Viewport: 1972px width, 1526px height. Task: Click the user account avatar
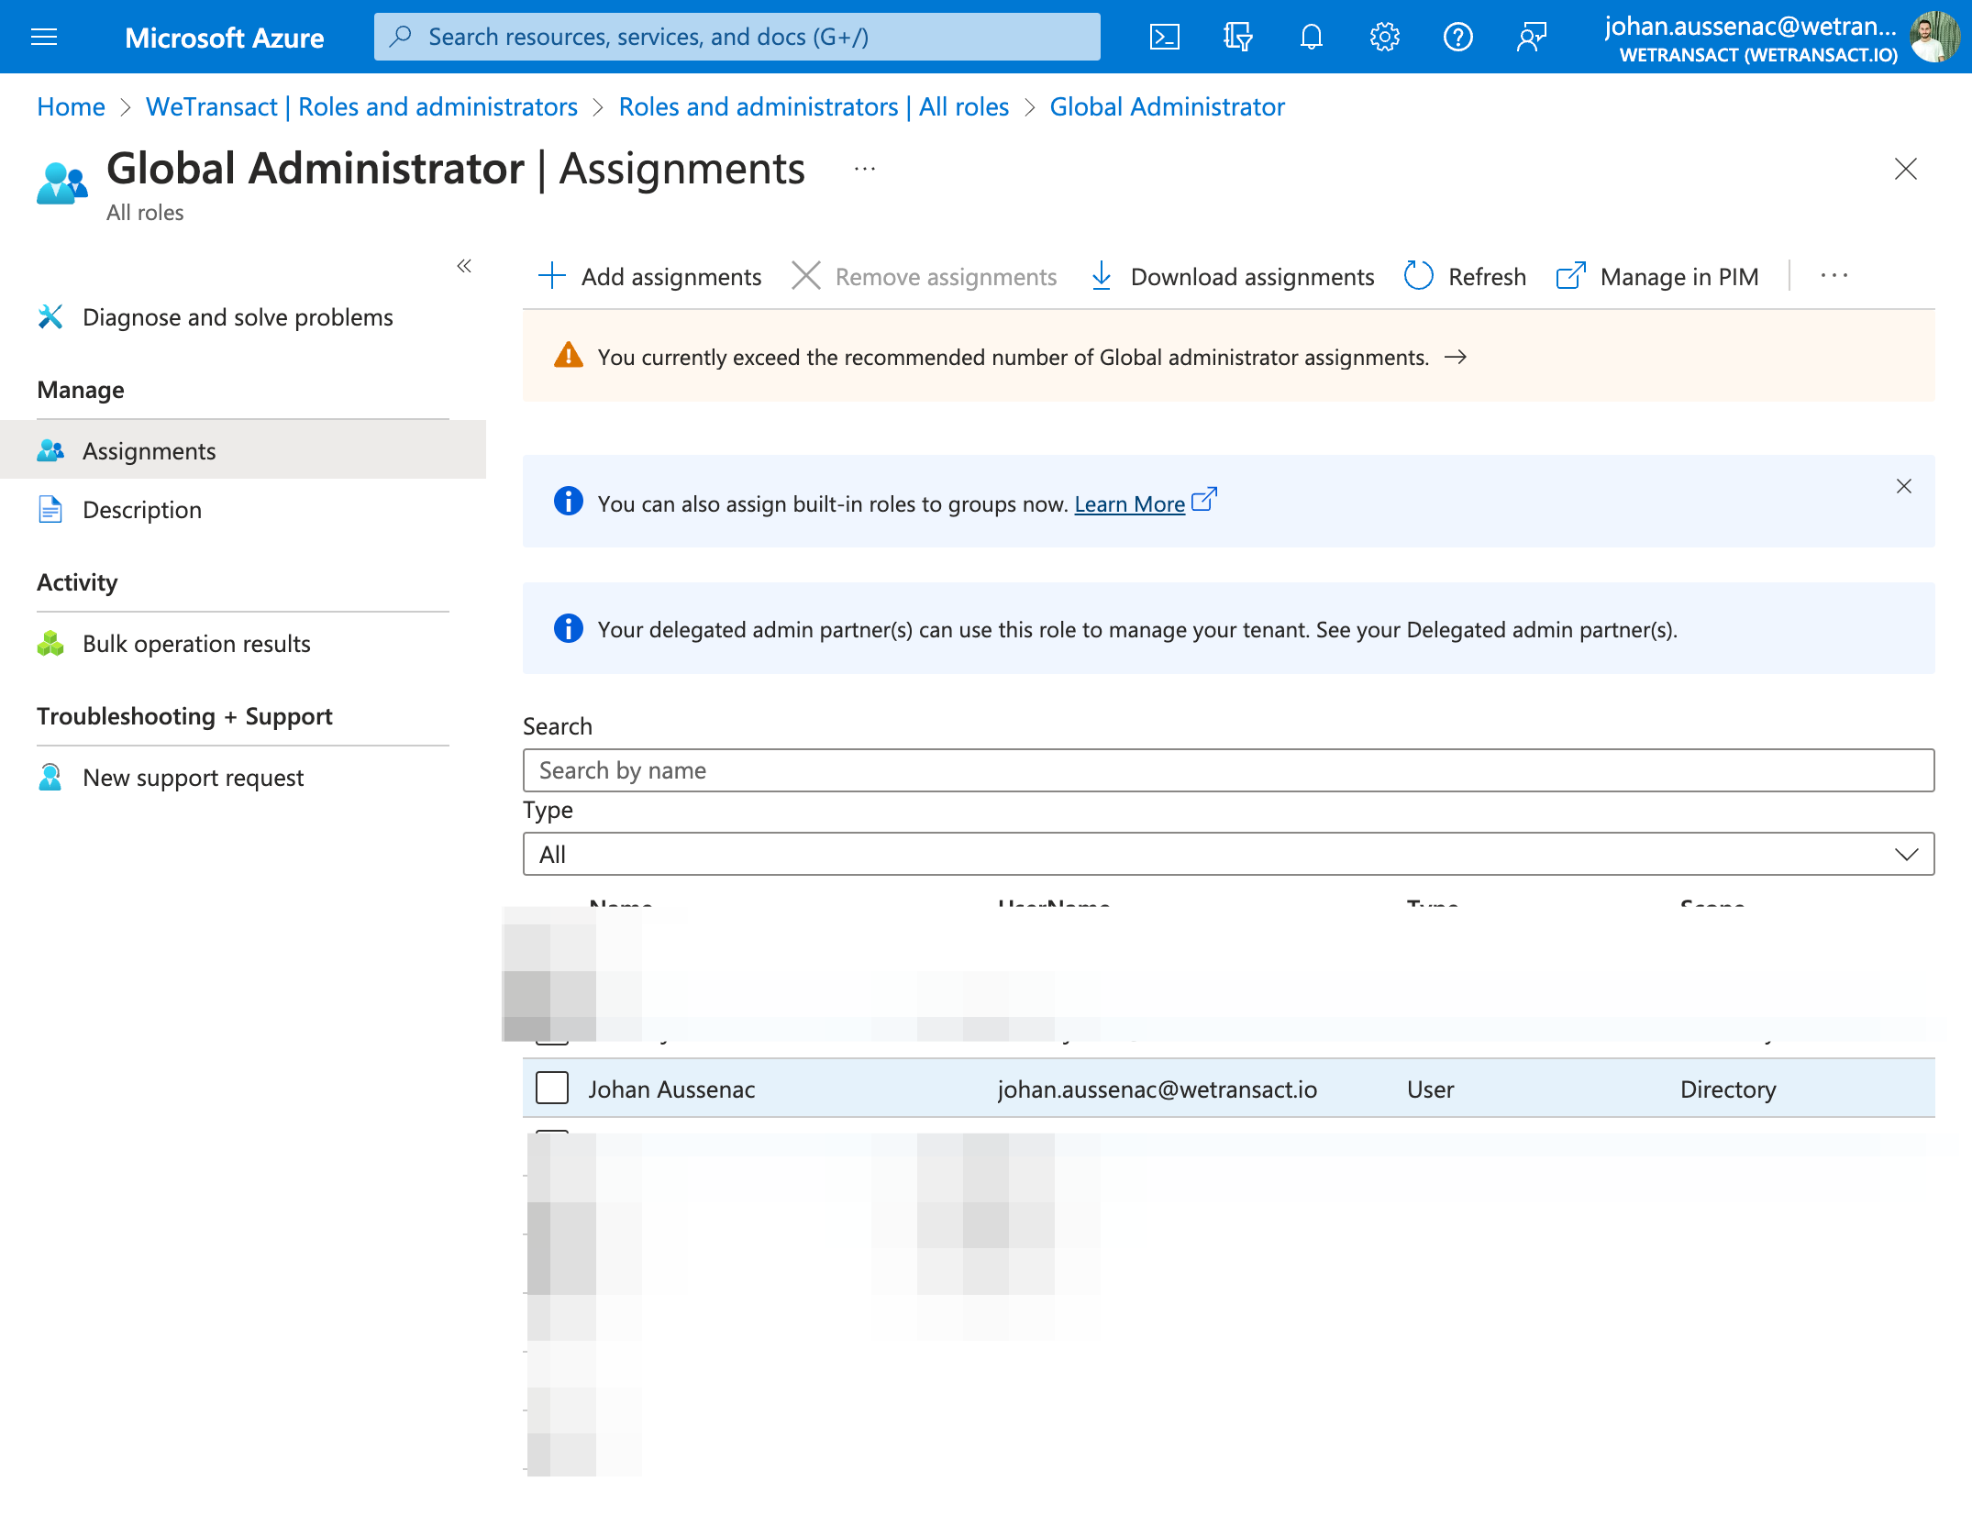(1933, 37)
